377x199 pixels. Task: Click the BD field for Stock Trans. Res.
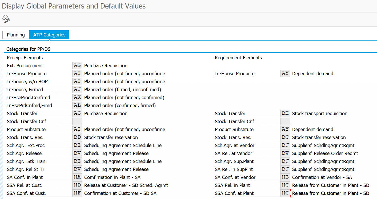click(77, 137)
